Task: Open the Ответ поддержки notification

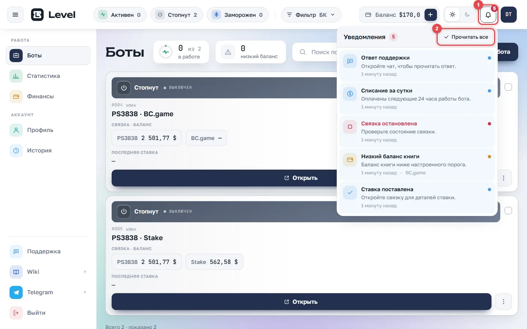Action: (417, 65)
